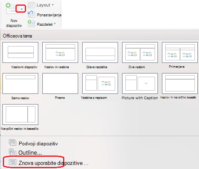Screen dimensions: 199x169
Task: Click the Razdelek label text
Action: tap(45, 24)
